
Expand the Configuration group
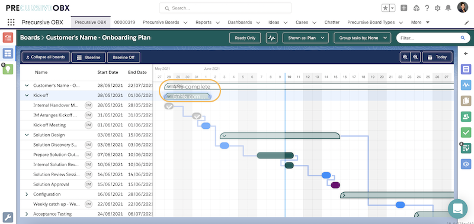coord(27,194)
